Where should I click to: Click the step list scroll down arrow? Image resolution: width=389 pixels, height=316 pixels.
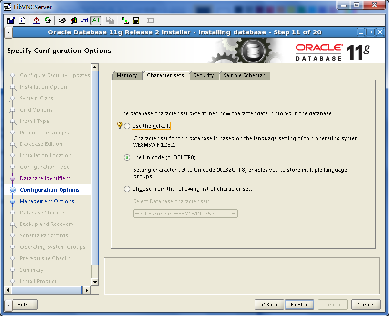click(95, 282)
